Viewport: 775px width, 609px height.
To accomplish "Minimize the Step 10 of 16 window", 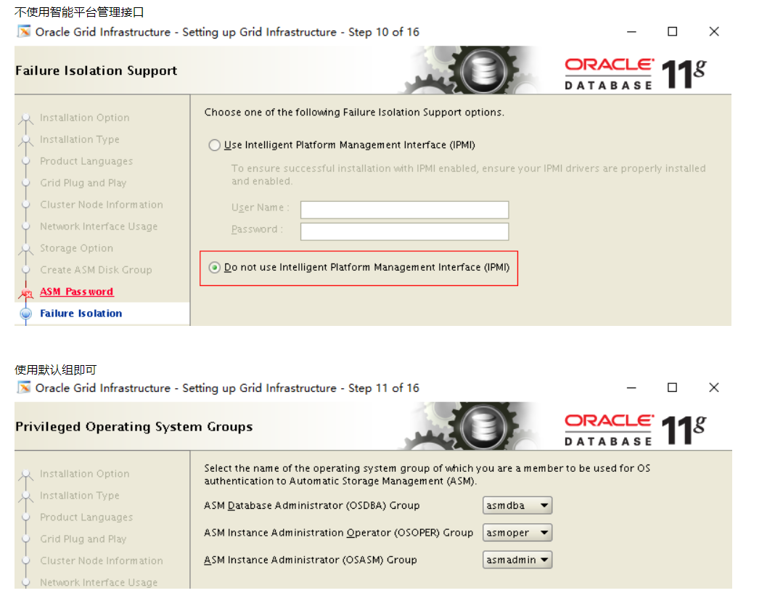I will (x=631, y=32).
